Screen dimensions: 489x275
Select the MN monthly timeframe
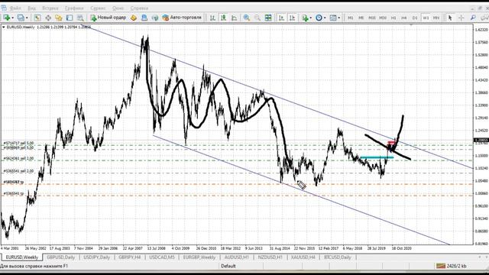pyautogui.click(x=436, y=18)
